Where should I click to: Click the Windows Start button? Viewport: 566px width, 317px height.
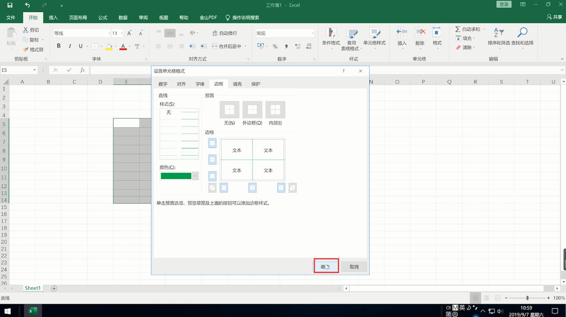click(x=7, y=311)
